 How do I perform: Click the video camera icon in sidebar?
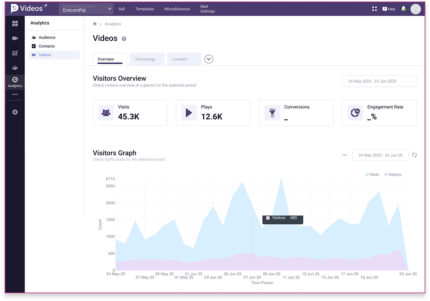point(15,38)
